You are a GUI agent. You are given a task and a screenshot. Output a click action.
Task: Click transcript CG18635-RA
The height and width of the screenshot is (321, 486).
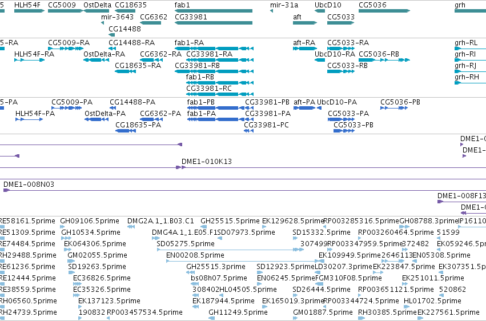pyautogui.click(x=138, y=65)
